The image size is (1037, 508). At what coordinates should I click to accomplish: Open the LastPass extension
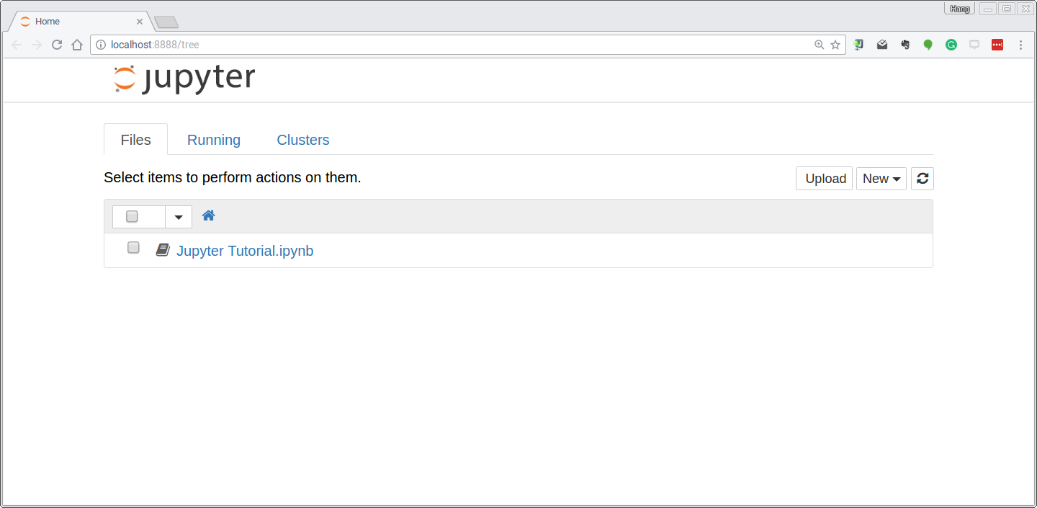(997, 44)
